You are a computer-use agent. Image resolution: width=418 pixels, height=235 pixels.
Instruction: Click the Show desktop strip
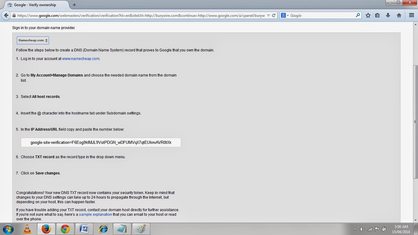(416, 229)
